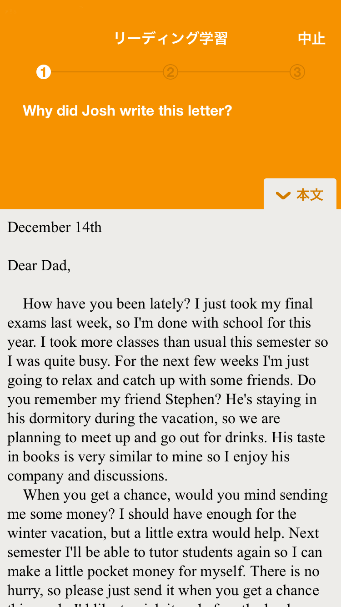
Task: Tap the step 1 progress circle
Action: (44, 72)
